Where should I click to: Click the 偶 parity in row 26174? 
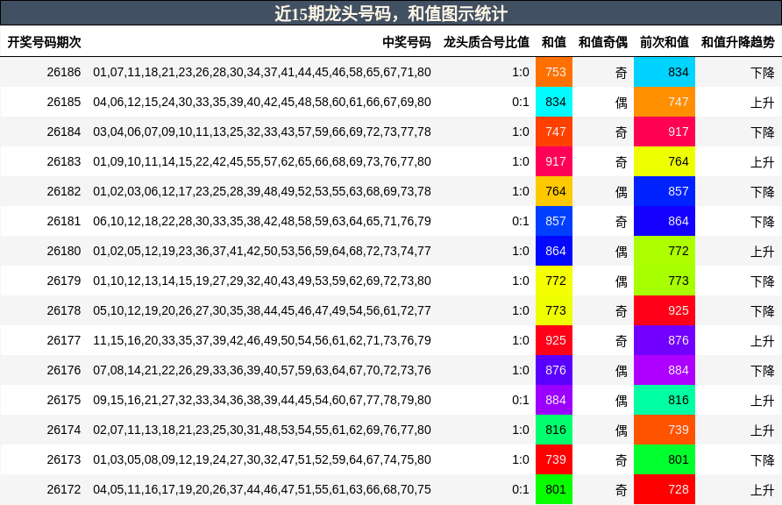(x=621, y=430)
